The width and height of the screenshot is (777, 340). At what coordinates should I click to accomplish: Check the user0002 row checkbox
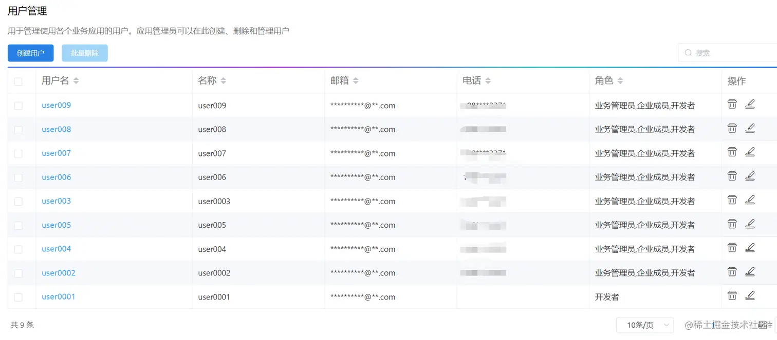coord(18,273)
